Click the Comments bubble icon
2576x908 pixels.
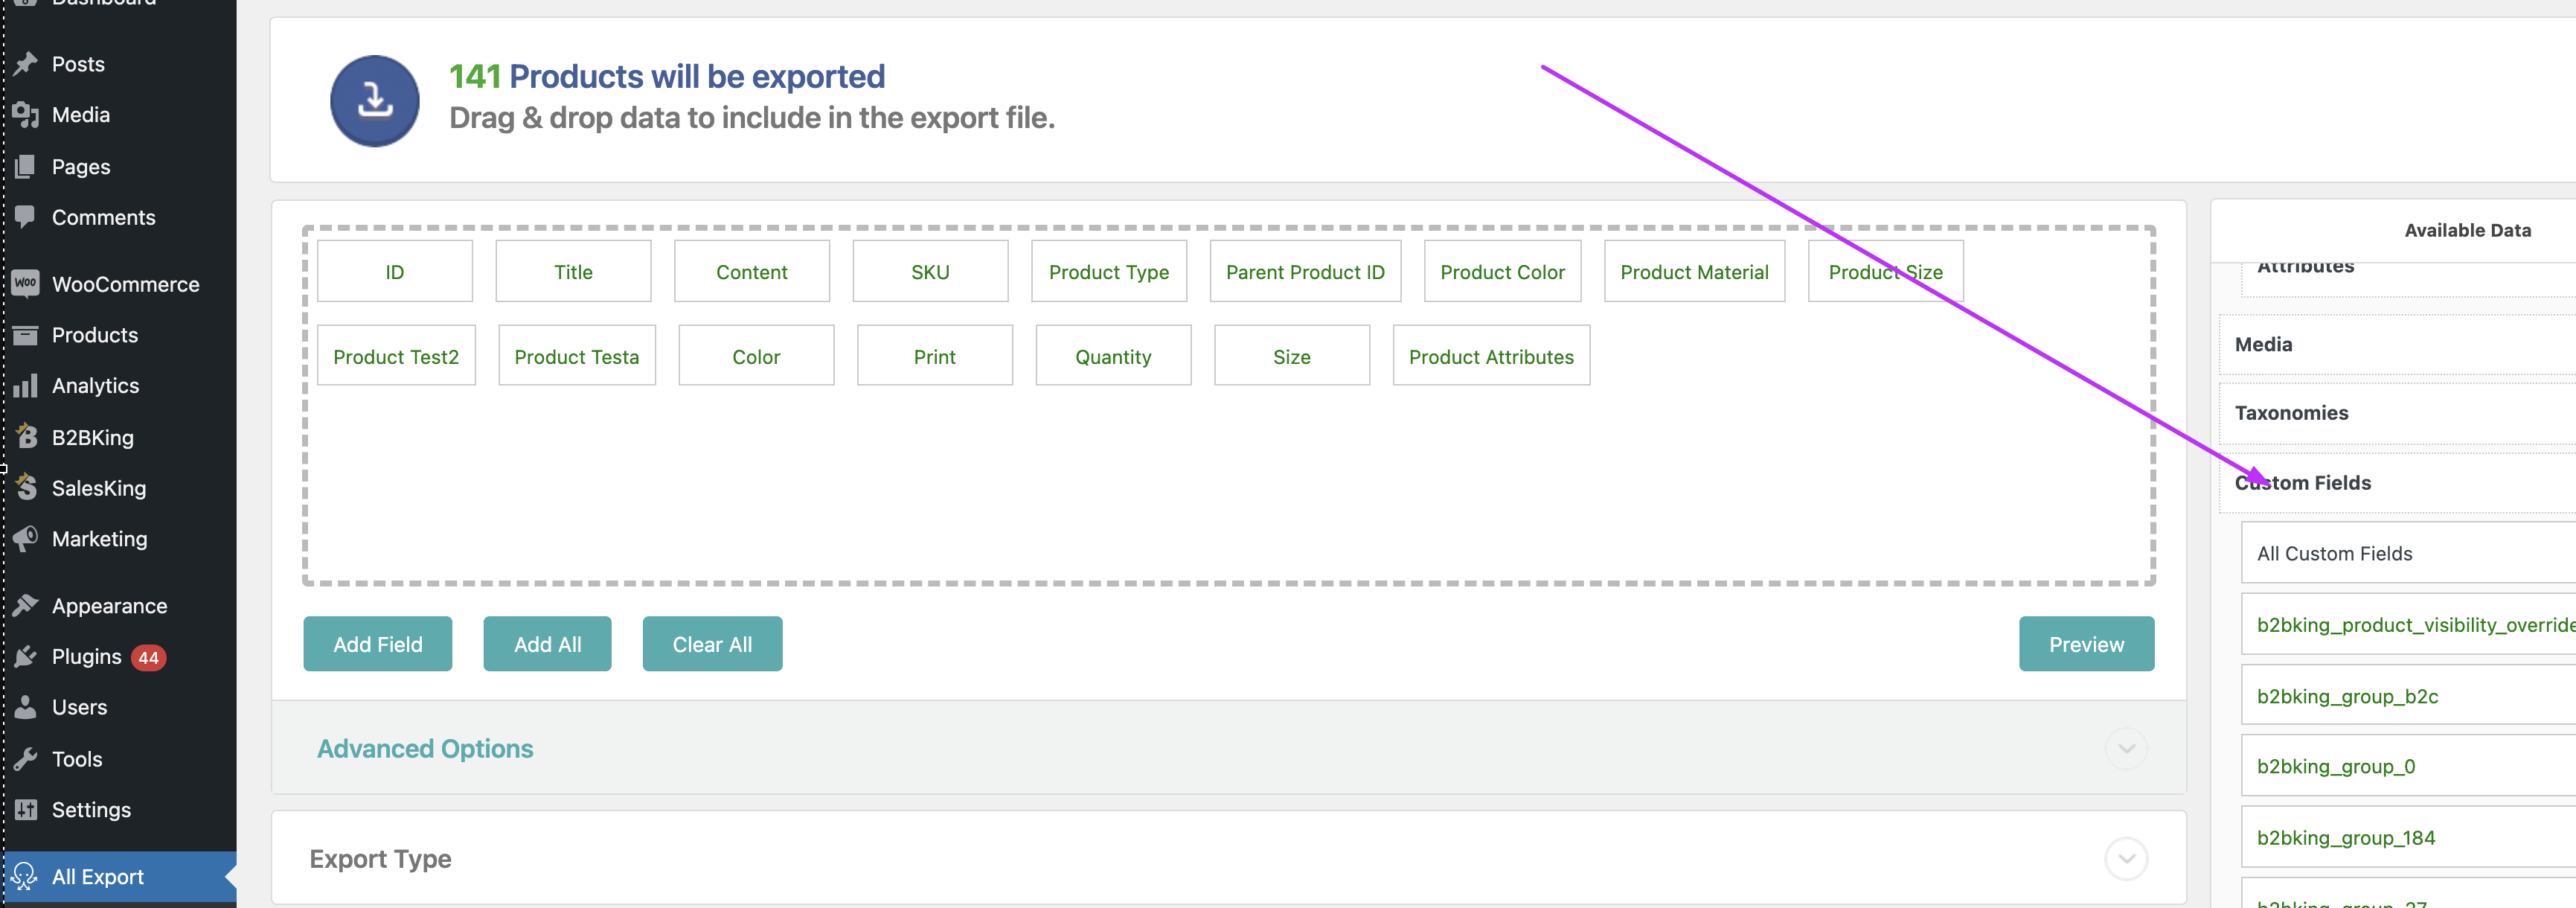(x=26, y=217)
